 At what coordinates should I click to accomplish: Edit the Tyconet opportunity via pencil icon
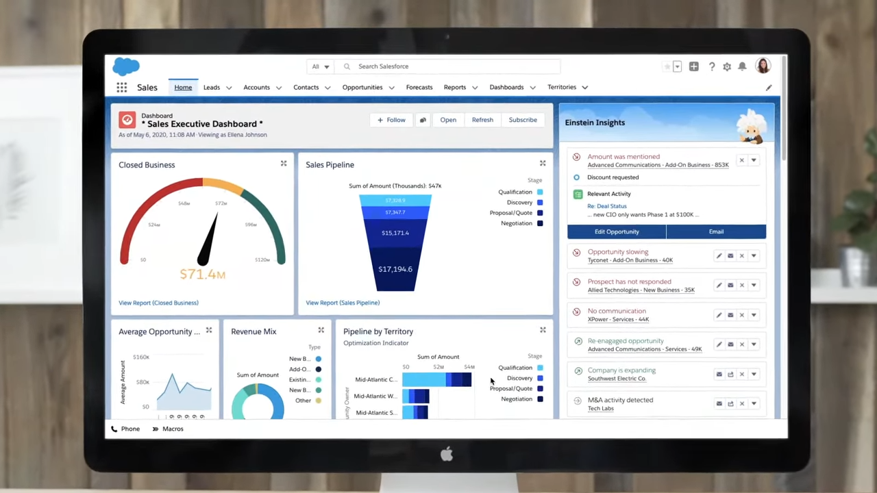(719, 255)
